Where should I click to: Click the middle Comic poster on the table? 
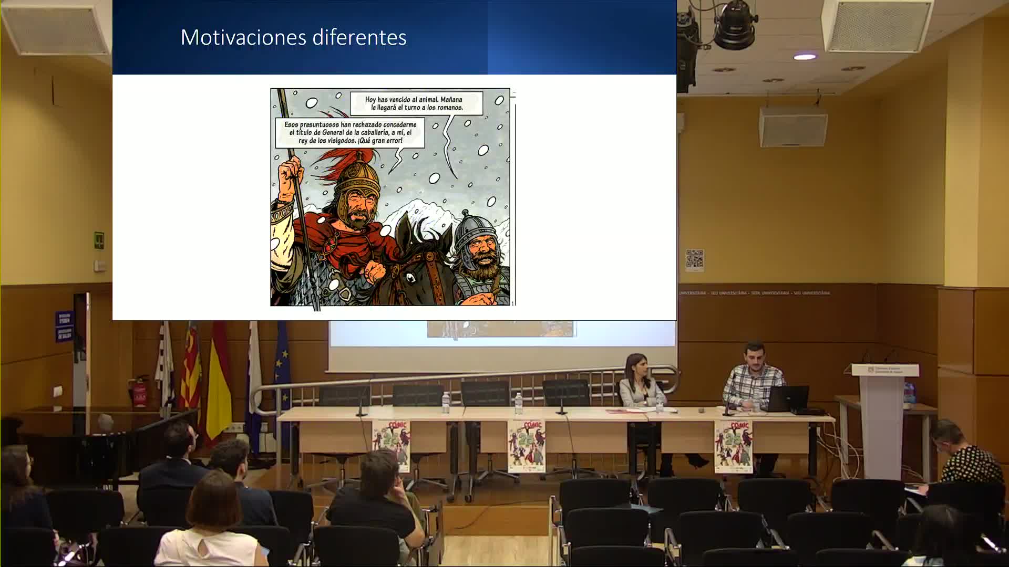pos(526,446)
